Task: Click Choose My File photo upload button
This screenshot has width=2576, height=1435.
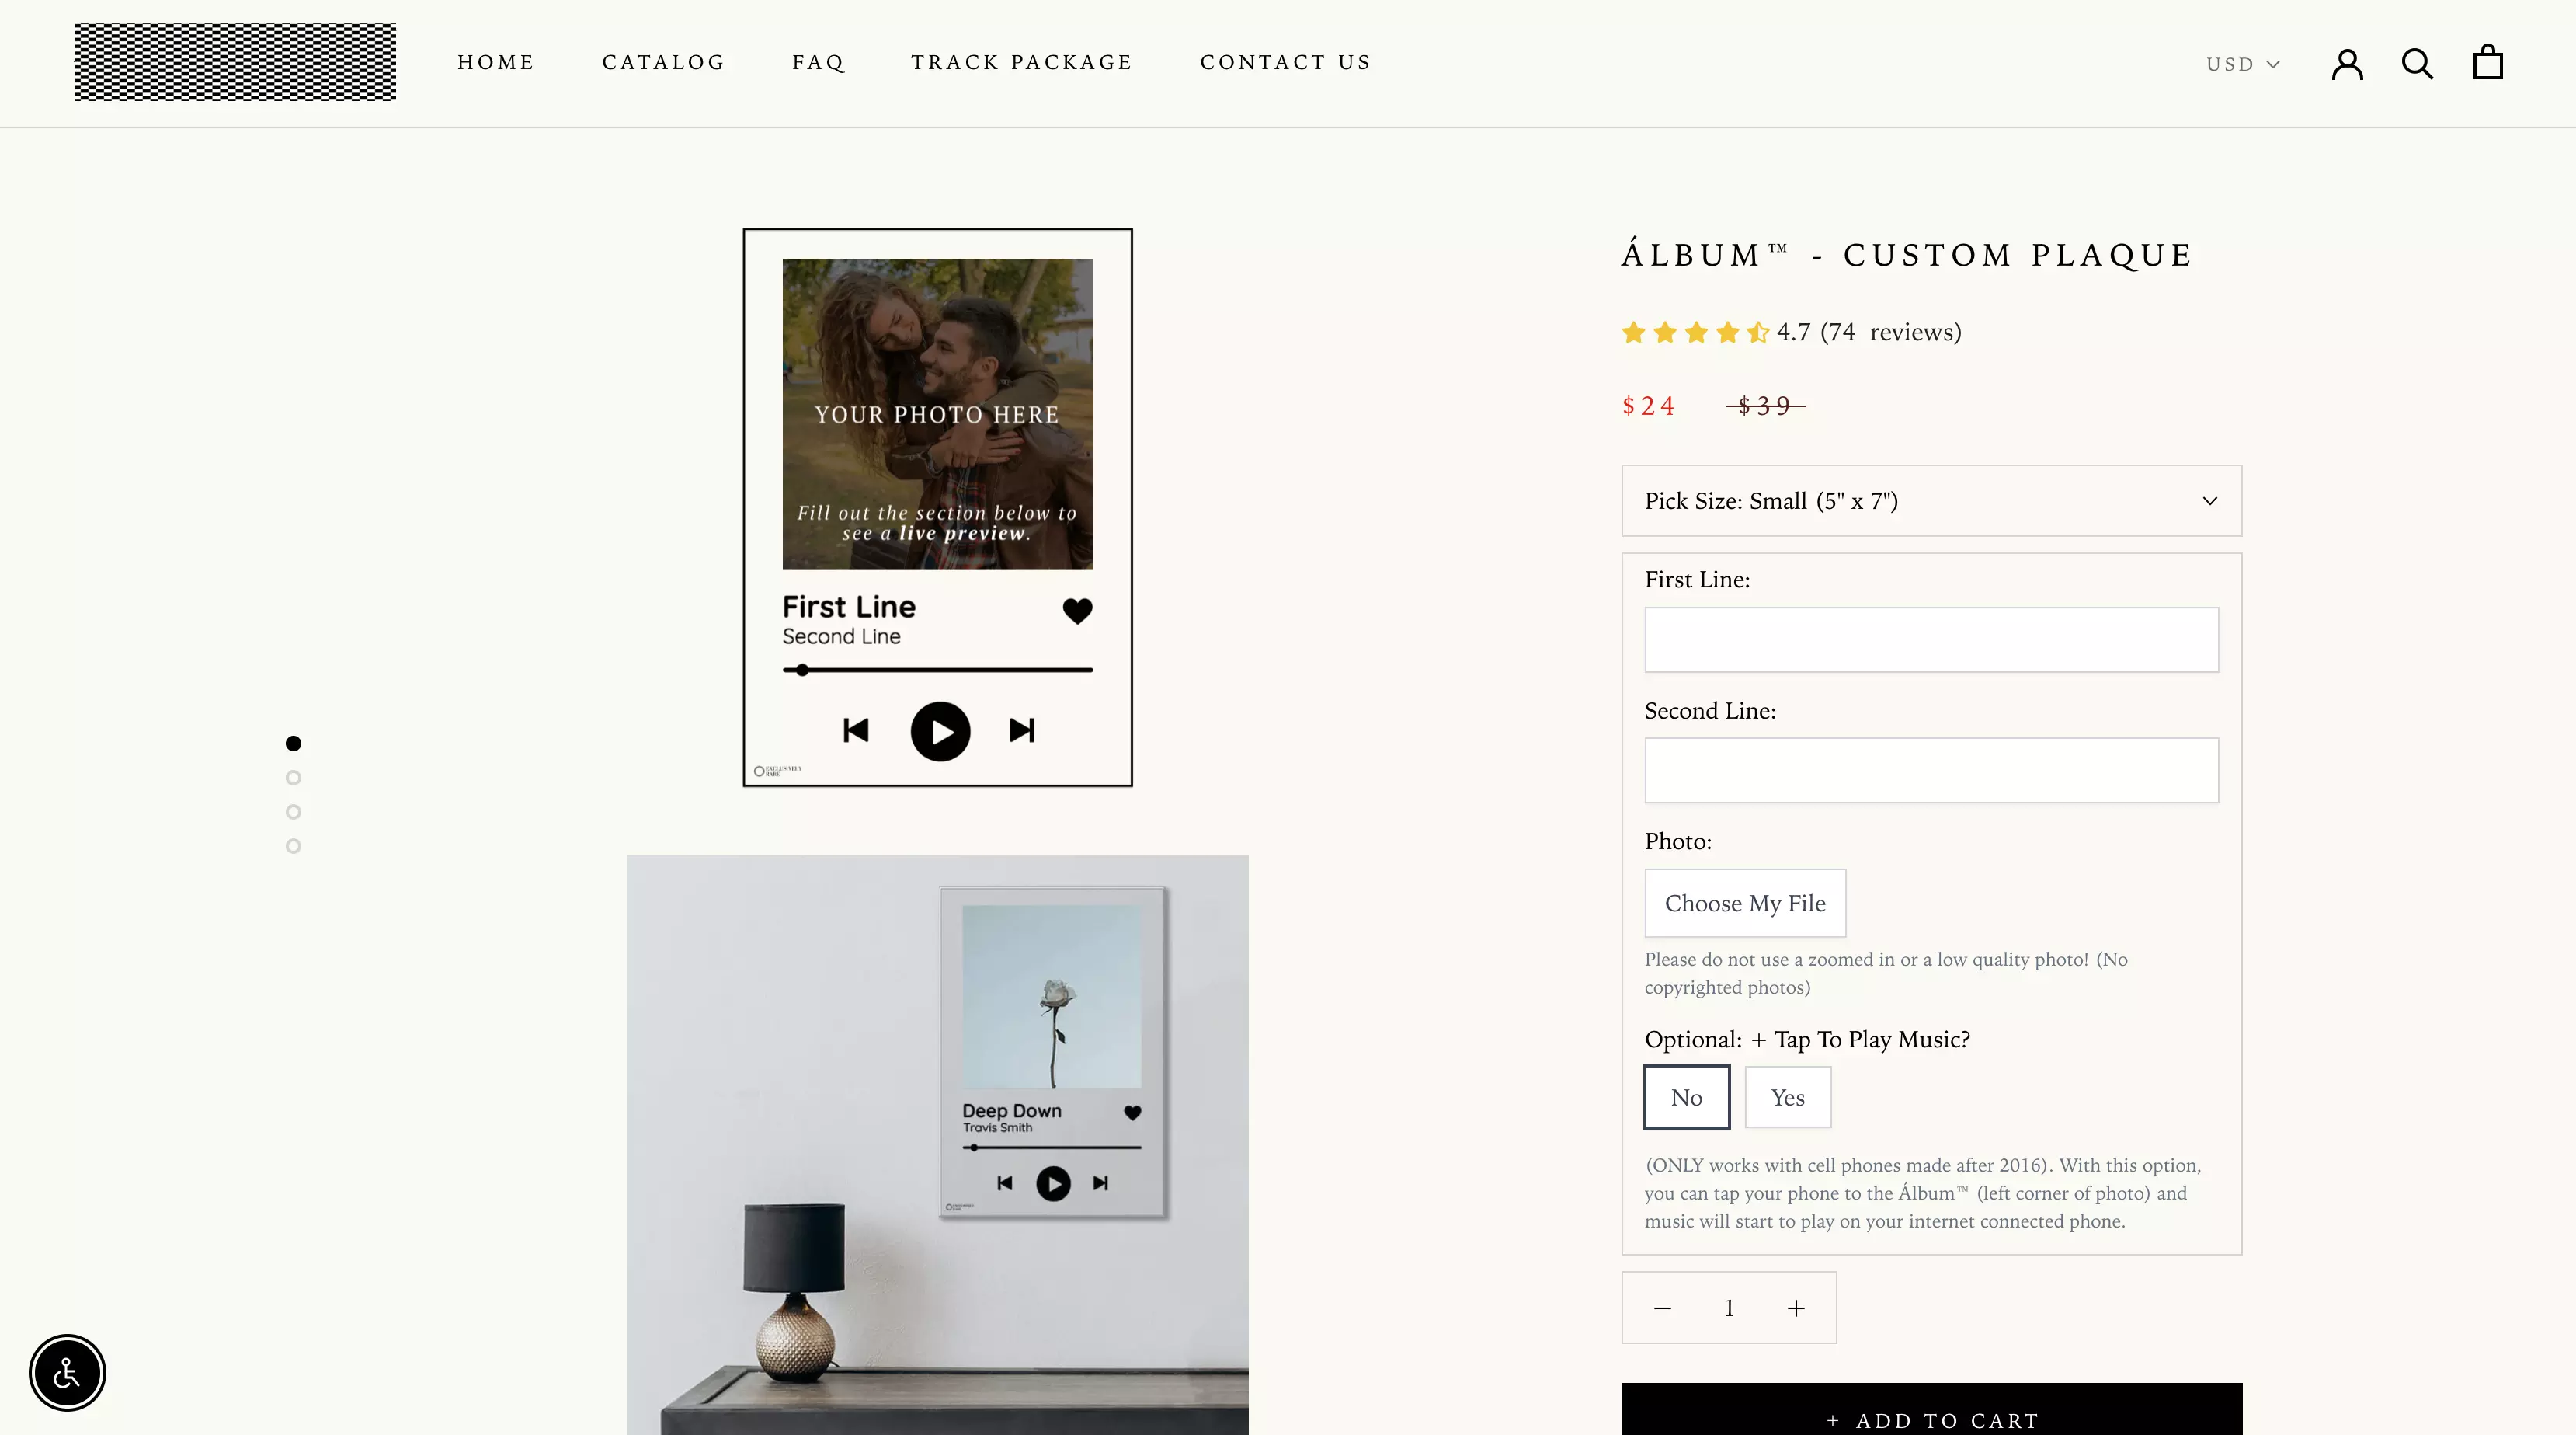Action: [x=1744, y=903]
